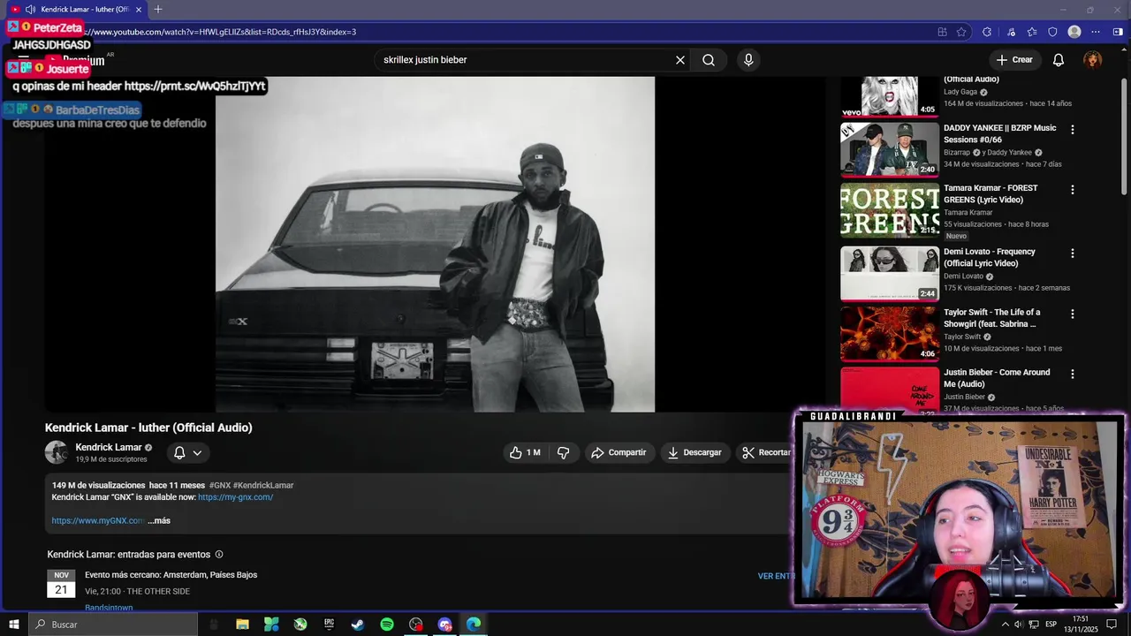Image resolution: width=1131 pixels, height=636 pixels.
Task: Expand the notification options chevron beside the bell
Action: [197, 452]
